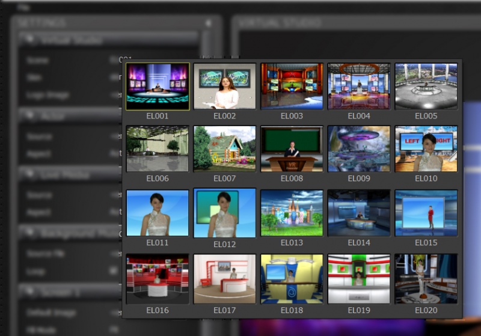This screenshot has height=336, width=481.
Task: Select the EL012 green panel scene
Action: coord(224,213)
